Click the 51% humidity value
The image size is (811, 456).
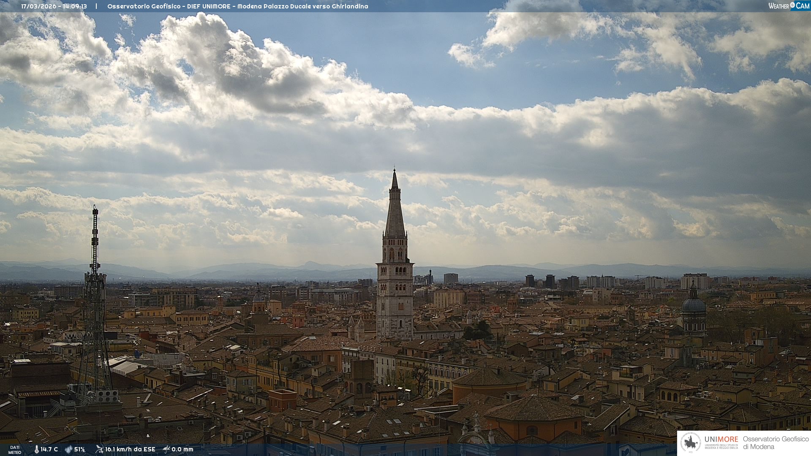point(80,450)
